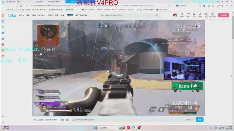Expand the 首页 dropdown in bilibili nav
Image resolution: width=234 pixels, height=131 pixels.
pyautogui.click(x=21, y=15)
